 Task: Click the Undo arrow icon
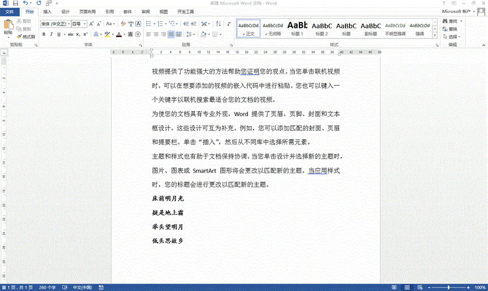pyautogui.click(x=25, y=3)
